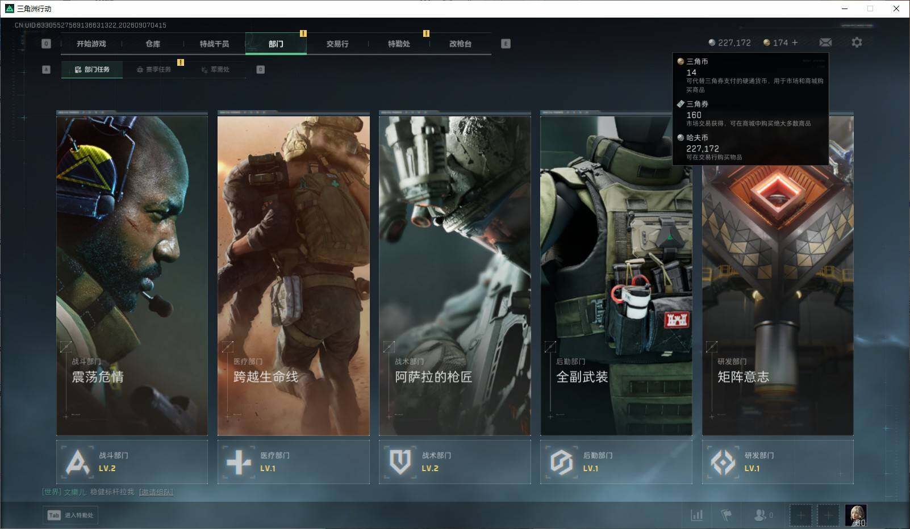Click the corner marker on 震荡危情 card
The height and width of the screenshot is (529, 910).
[x=66, y=346]
